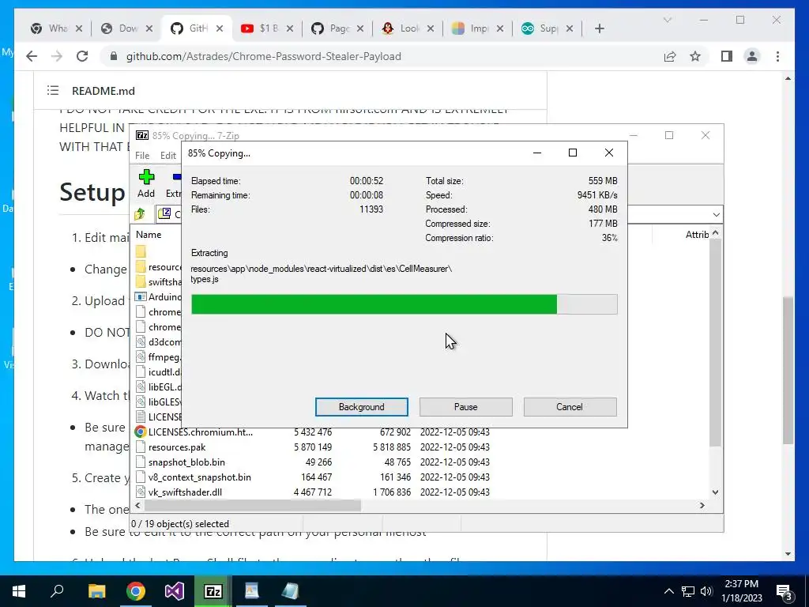This screenshot has width=809, height=607.
Task: Click the 7-Zip taskbar icon
Action: pyautogui.click(x=213, y=591)
